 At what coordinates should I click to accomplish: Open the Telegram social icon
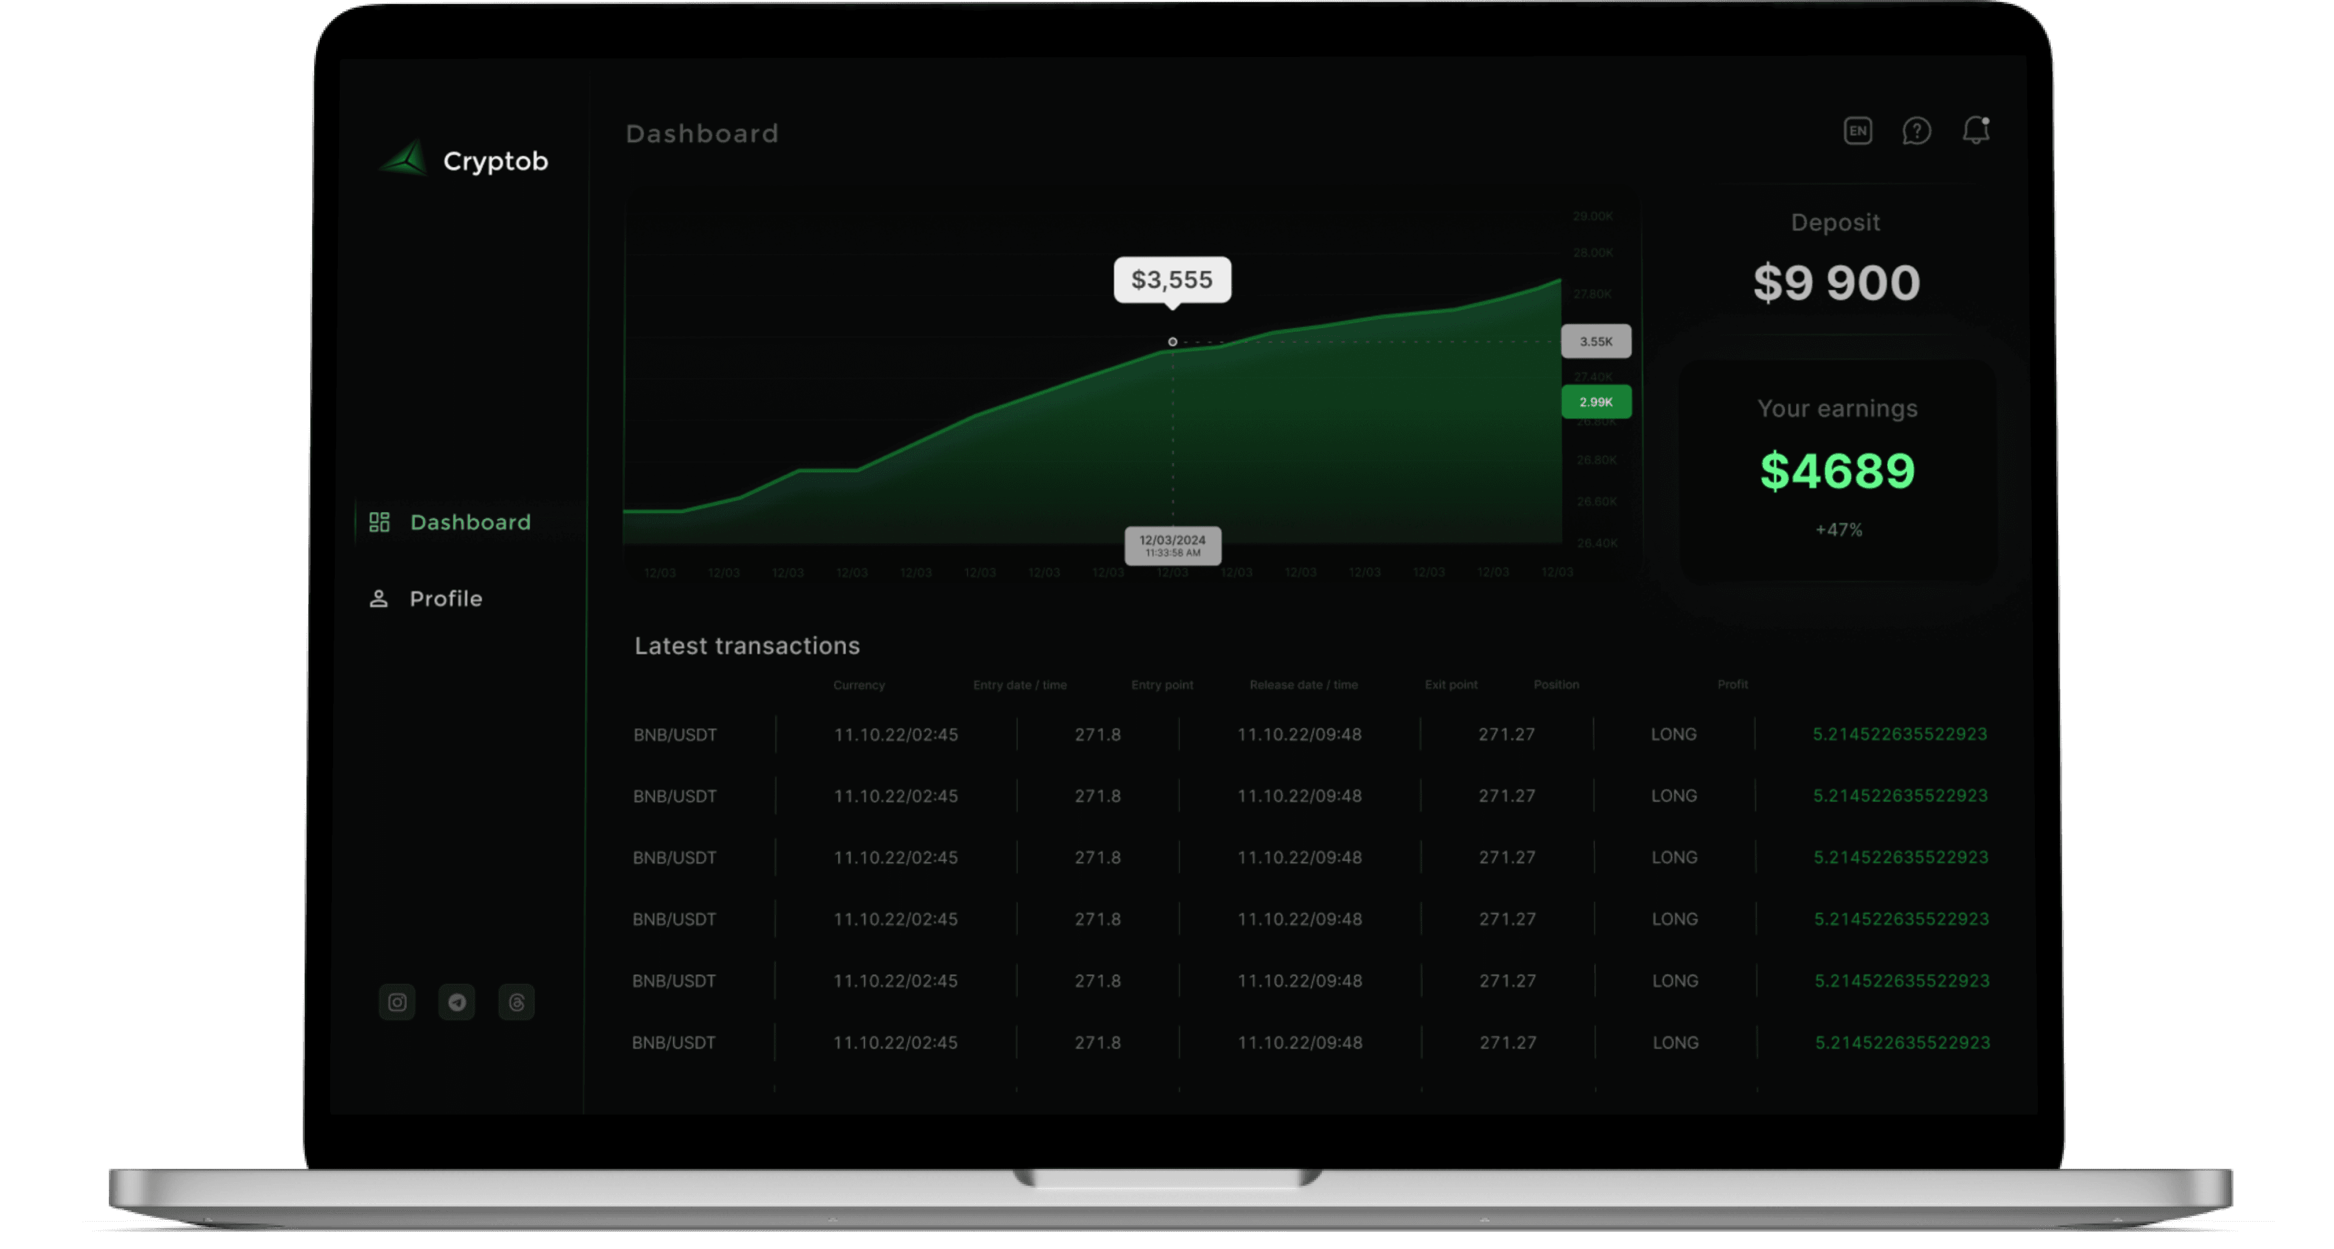456,1002
